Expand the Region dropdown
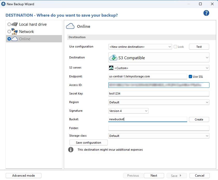The height and width of the screenshot is (180, 218). [159, 102]
